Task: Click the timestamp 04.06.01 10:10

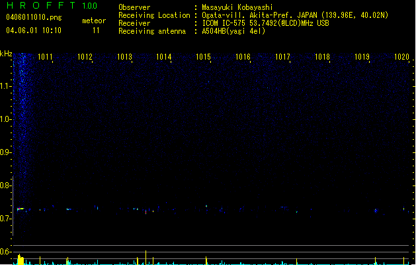Action: (34, 30)
